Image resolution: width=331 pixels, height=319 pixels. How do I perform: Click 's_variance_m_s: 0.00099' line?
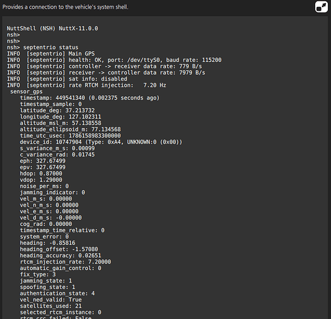[x=57, y=148]
